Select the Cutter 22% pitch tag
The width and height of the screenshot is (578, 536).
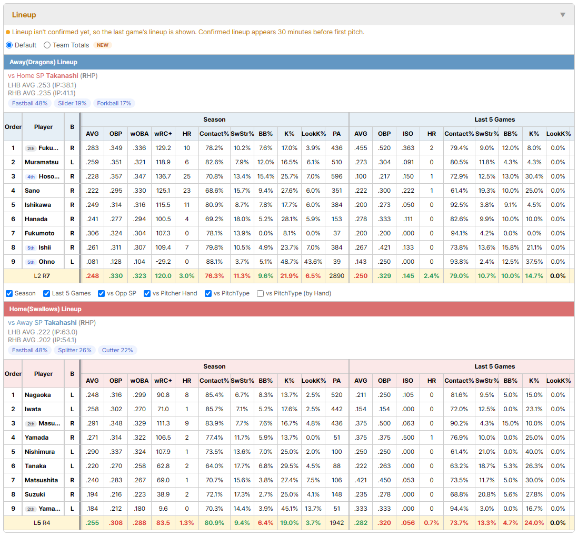pos(117,350)
